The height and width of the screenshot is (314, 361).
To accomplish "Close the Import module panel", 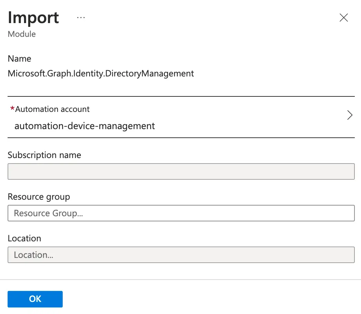I will pyautogui.click(x=343, y=18).
